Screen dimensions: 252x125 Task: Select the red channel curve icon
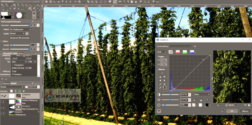coord(178,52)
